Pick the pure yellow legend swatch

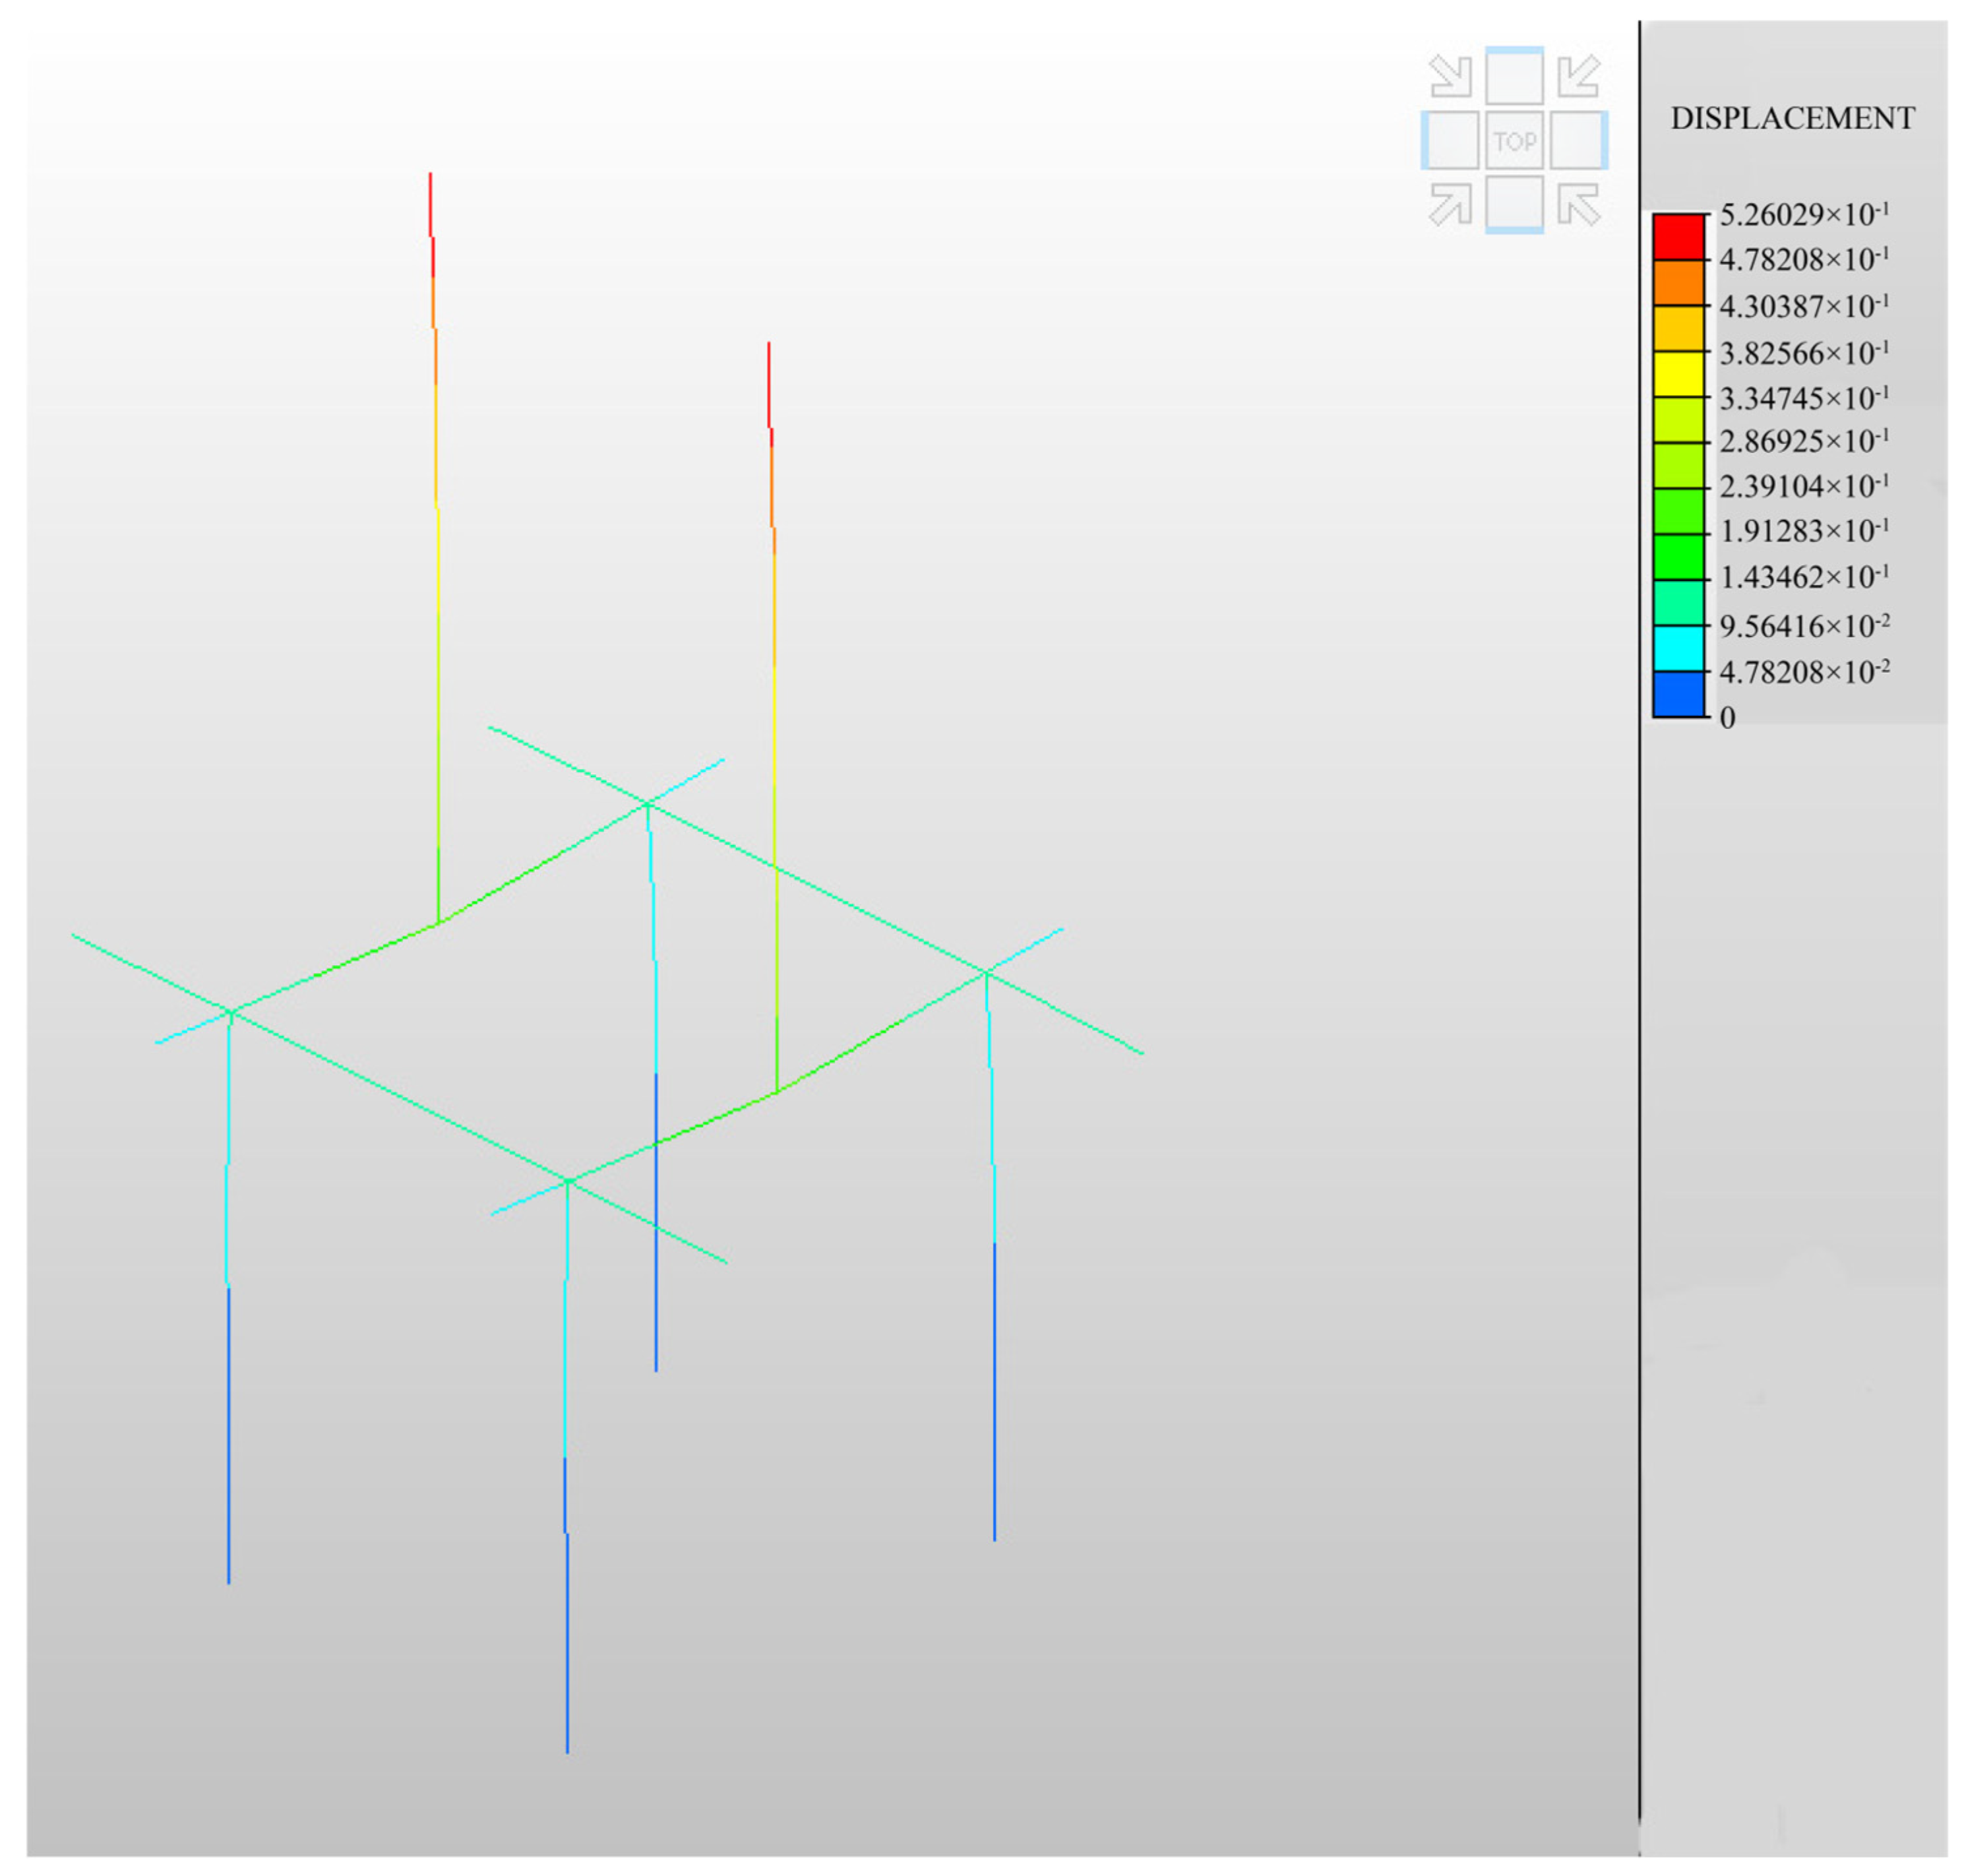click(x=1678, y=374)
